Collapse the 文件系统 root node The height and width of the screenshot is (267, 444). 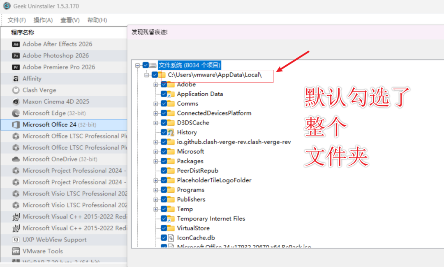point(137,66)
